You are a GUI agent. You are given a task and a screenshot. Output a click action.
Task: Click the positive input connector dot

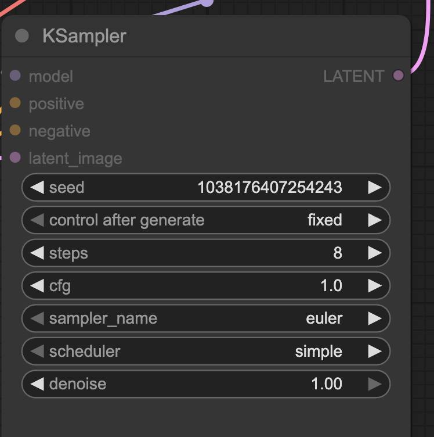click(x=15, y=103)
